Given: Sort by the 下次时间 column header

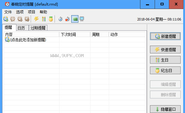Looking at the screenshot, I should 75,34.
